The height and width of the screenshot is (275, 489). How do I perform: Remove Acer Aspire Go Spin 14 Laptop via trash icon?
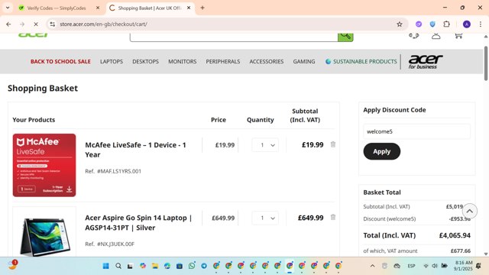click(333, 217)
